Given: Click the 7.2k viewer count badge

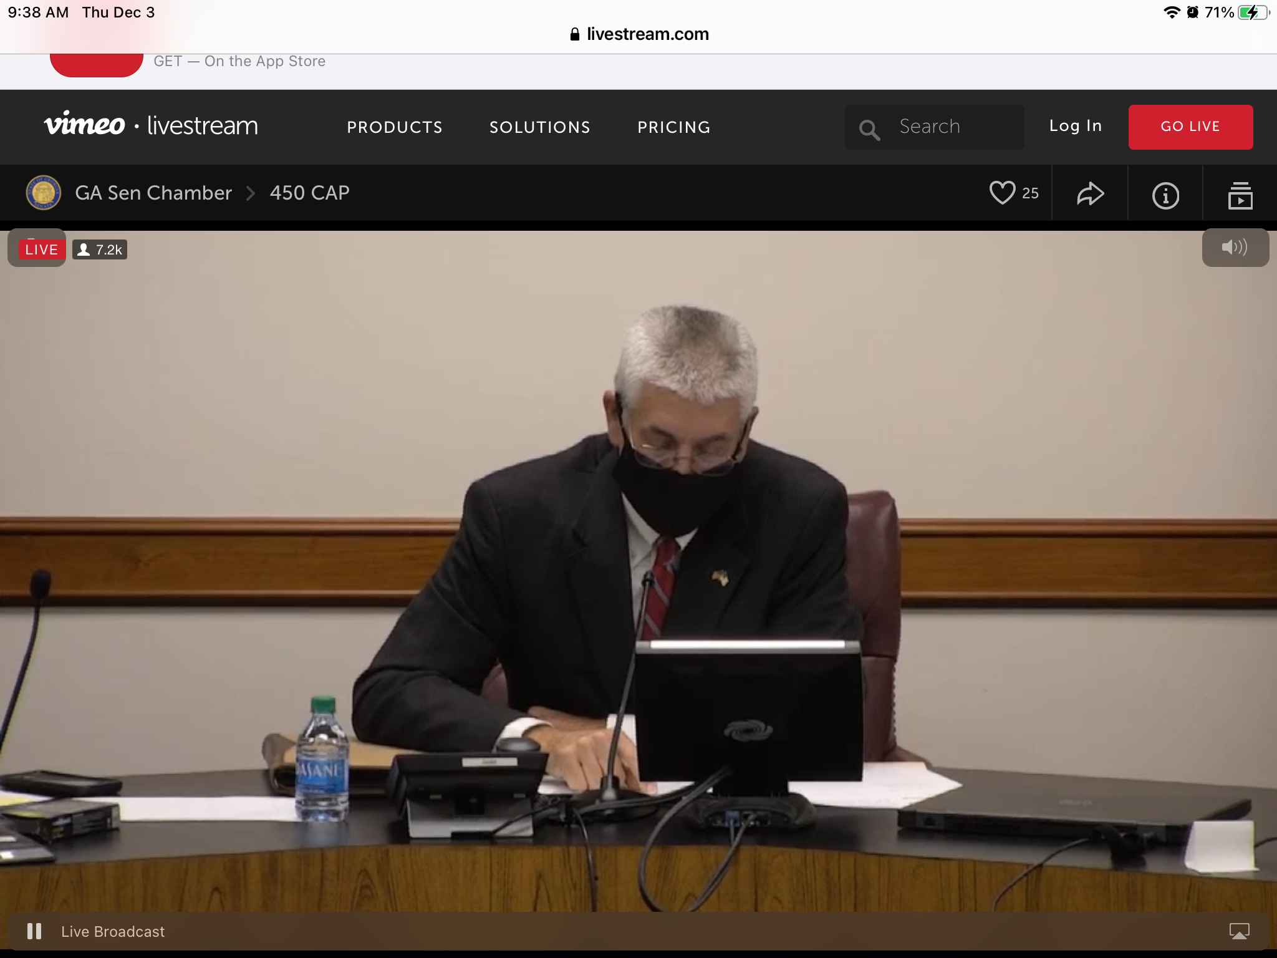Looking at the screenshot, I should 100,249.
